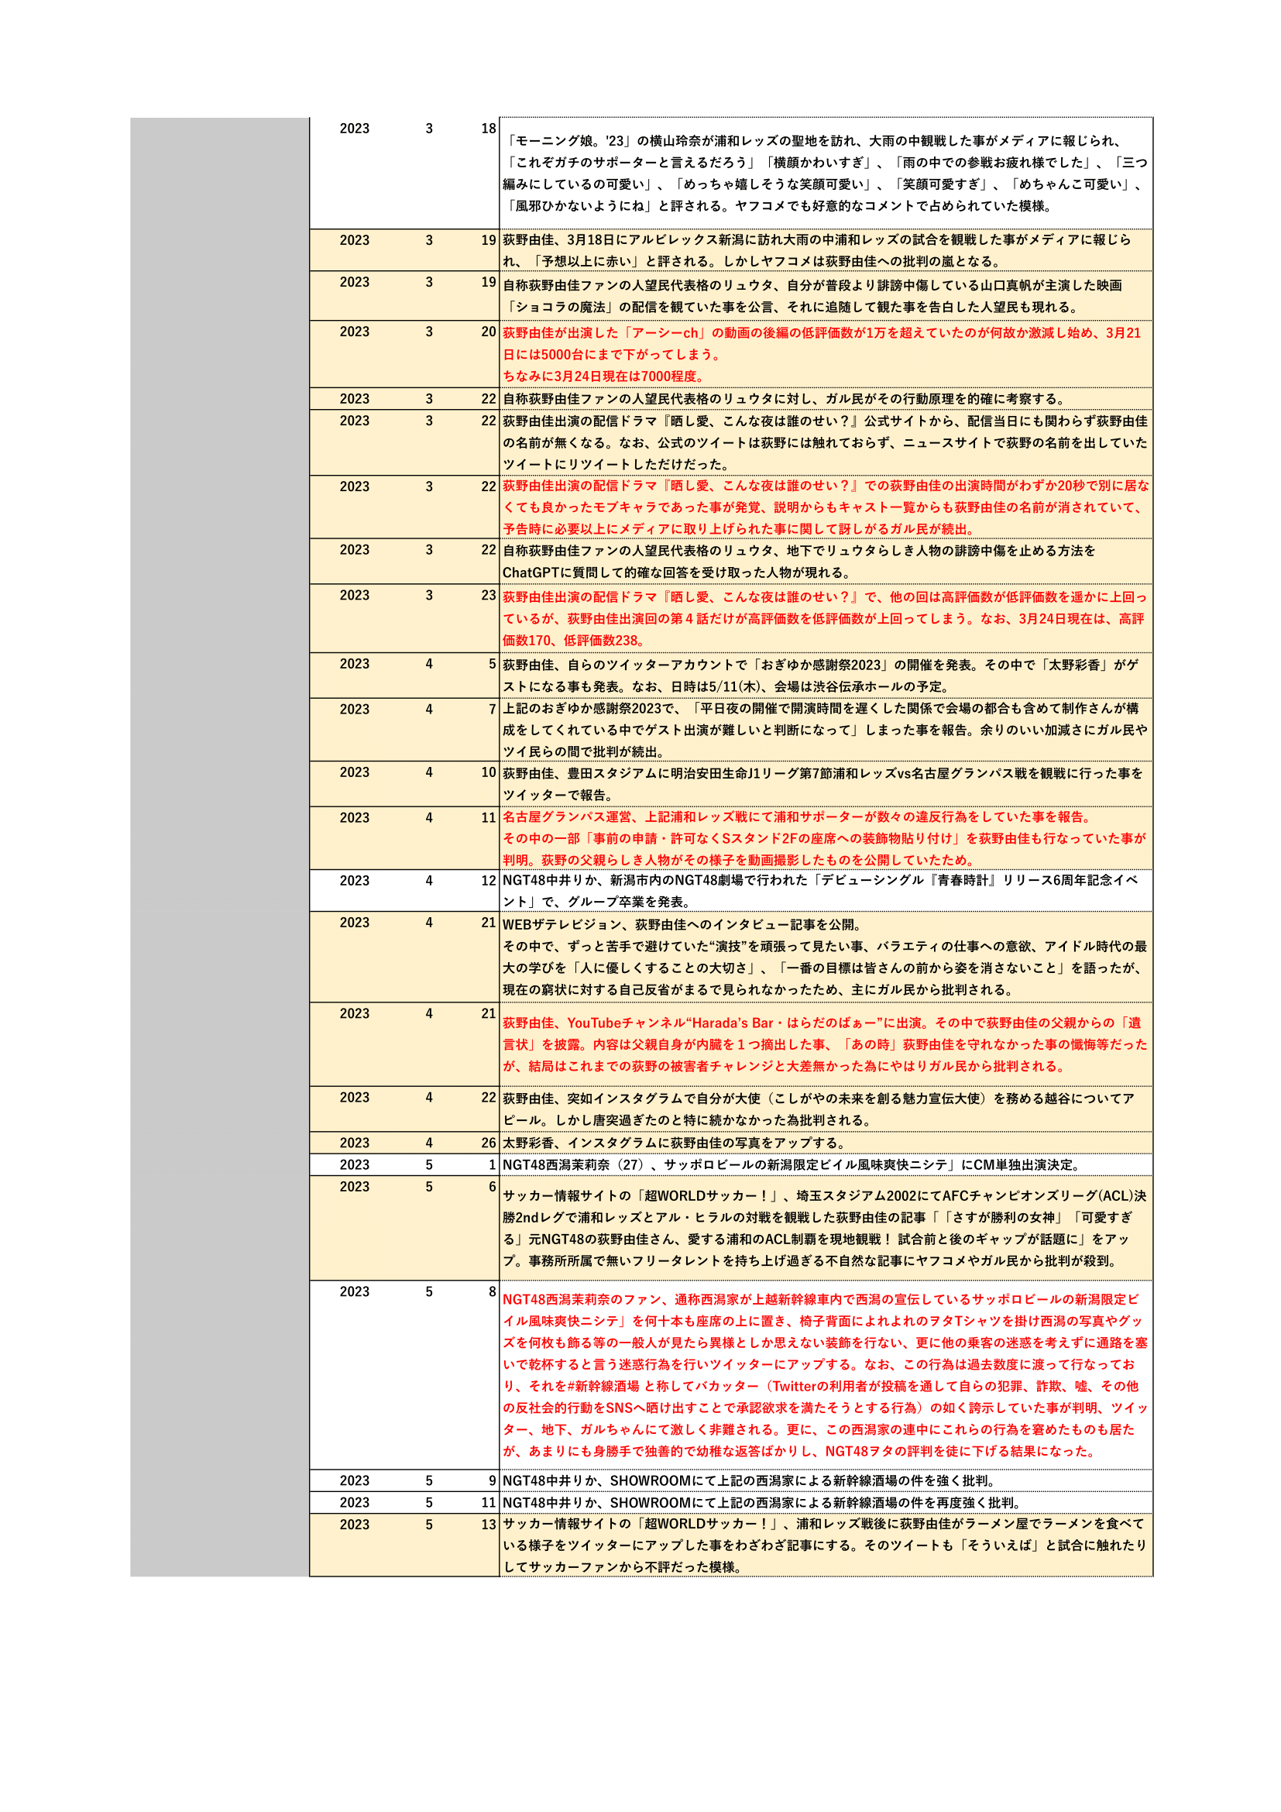Click the day cell 7 in the April row
Screen dimensions: 1281x1812
(492, 710)
